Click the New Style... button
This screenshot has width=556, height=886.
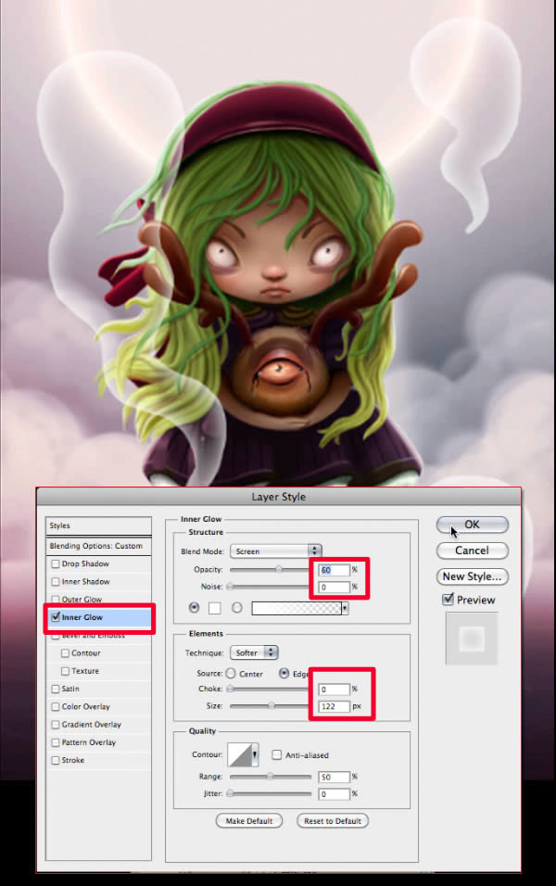(x=472, y=576)
